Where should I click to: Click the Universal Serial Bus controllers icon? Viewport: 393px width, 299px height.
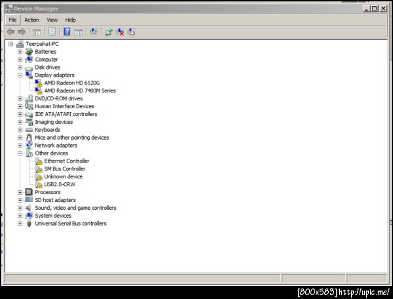click(x=29, y=224)
